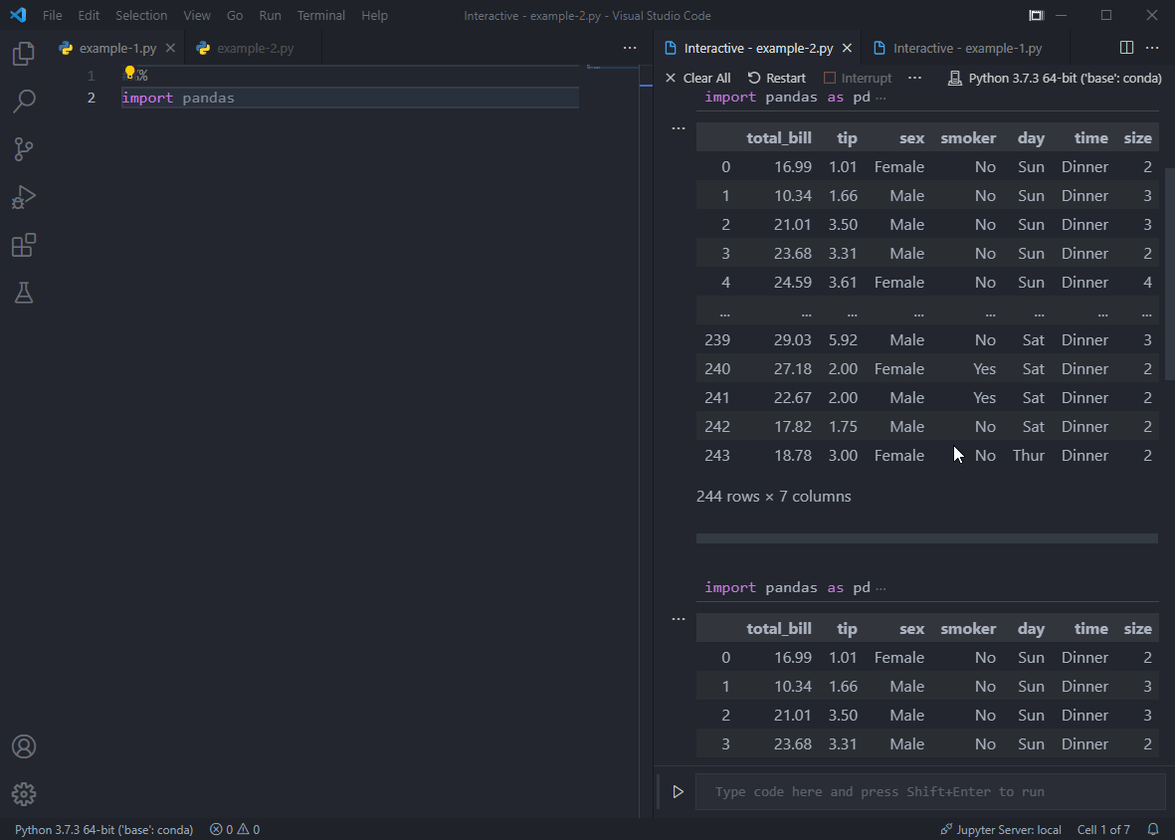Open the Accounts menu icon
This screenshot has width=1175, height=840.
(24, 746)
